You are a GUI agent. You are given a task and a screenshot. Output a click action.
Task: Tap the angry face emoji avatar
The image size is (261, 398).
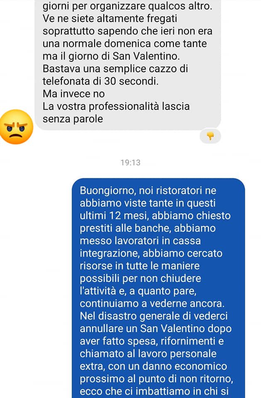[16, 127]
